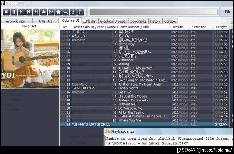Click the Stop playback button
This screenshot has height=154, width=234.
pyautogui.click(x=6, y=12)
